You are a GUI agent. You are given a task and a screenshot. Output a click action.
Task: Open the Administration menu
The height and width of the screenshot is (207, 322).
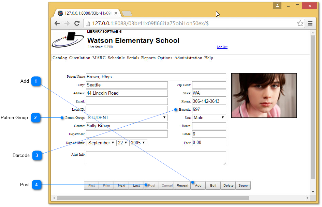(x=188, y=58)
